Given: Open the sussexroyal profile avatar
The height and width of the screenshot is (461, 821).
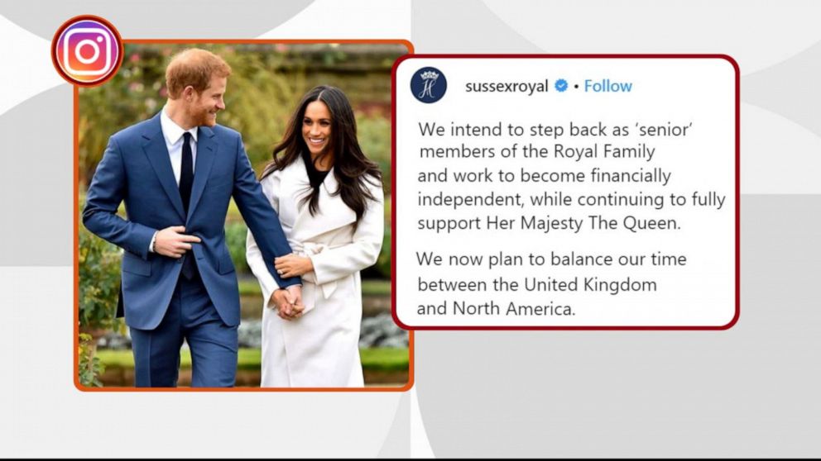Looking at the screenshot, I should (429, 85).
